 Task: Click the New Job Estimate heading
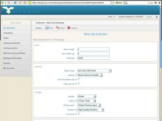[x=95, y=34]
